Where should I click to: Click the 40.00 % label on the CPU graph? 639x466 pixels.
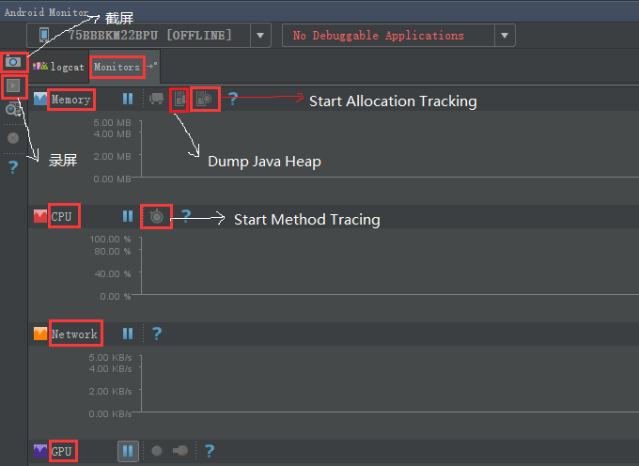pyautogui.click(x=113, y=273)
